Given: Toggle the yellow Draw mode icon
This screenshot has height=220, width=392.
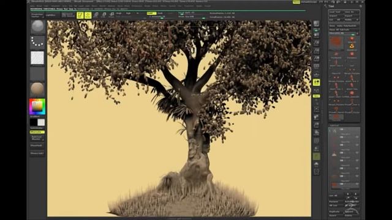Looking at the screenshot, I should click(88, 15).
